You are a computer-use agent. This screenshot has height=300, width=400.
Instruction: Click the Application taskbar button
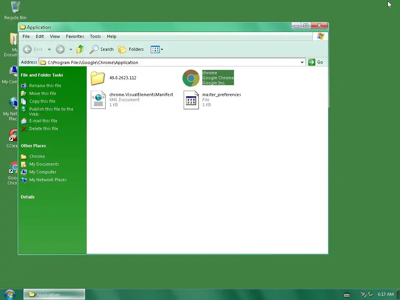coord(54,295)
